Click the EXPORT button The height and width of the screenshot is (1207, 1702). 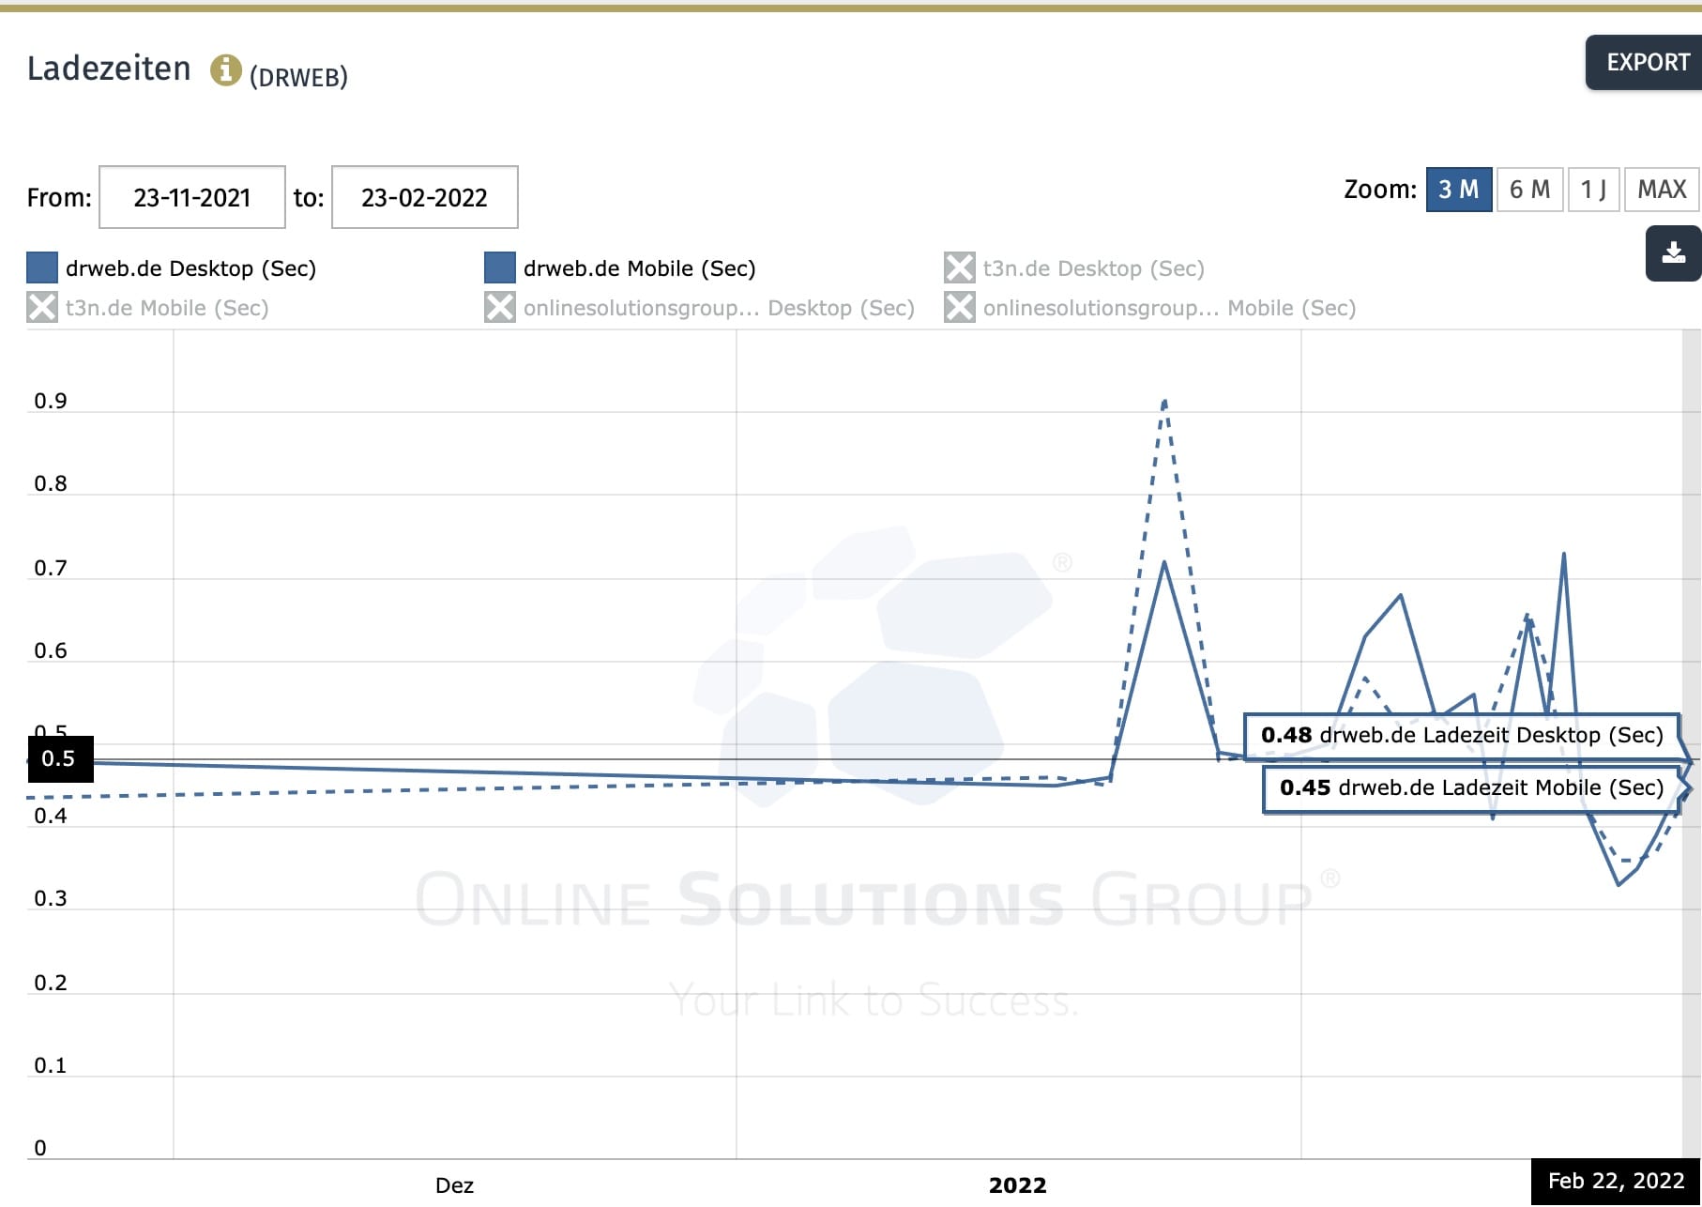coord(1645,63)
